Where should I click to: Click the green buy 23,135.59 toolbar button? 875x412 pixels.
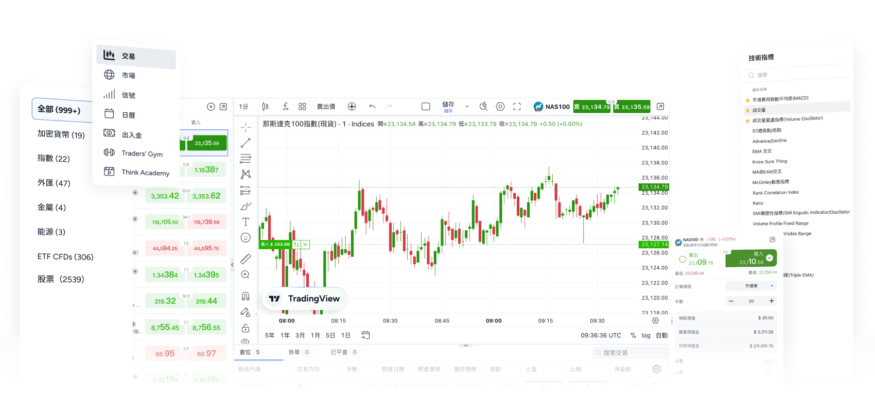coord(632,107)
